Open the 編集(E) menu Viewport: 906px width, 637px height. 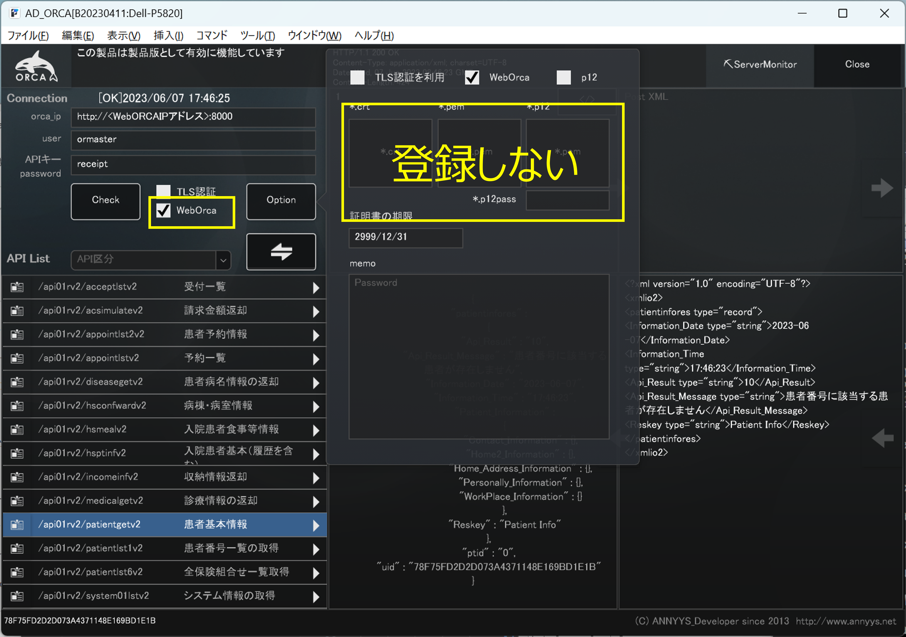pos(78,36)
